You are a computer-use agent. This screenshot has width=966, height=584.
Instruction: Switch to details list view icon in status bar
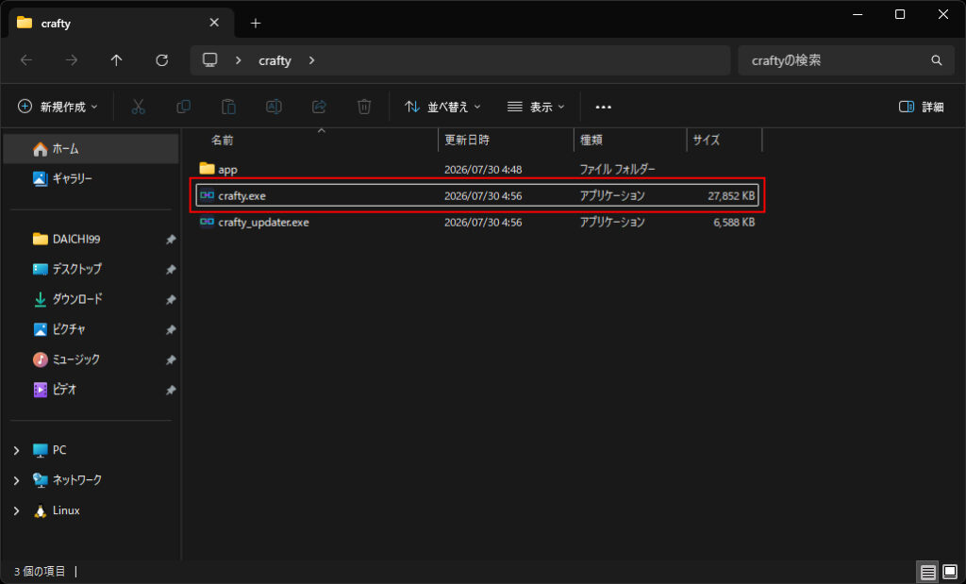tap(928, 573)
